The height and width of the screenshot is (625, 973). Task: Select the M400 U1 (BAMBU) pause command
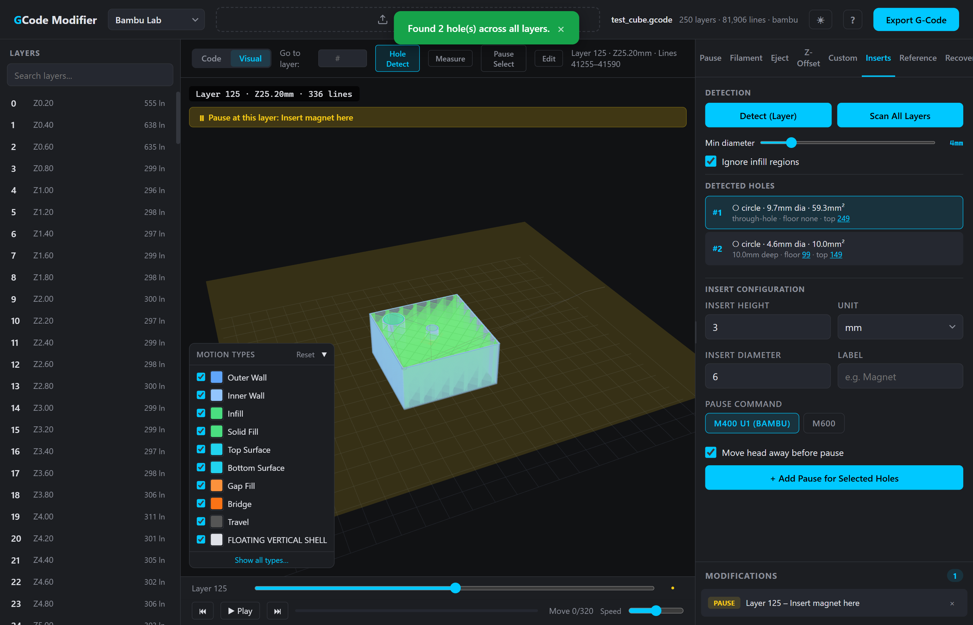pyautogui.click(x=752, y=423)
